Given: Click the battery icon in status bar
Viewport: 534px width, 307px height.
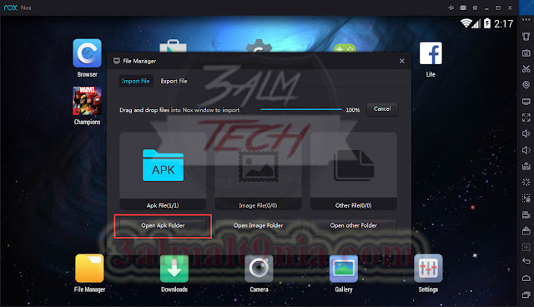Looking at the screenshot, I should 487,23.
